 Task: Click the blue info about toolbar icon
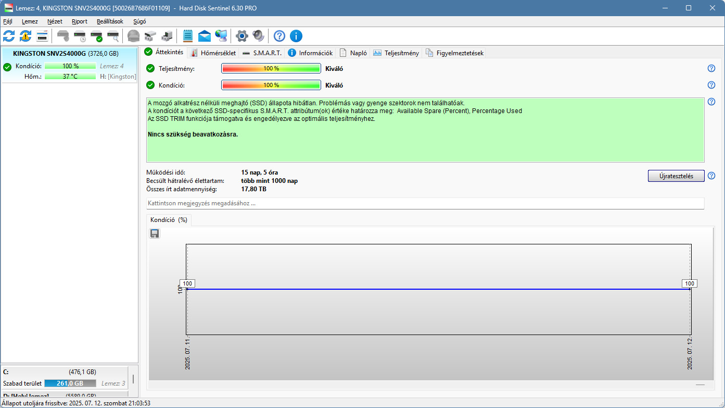coord(296,36)
